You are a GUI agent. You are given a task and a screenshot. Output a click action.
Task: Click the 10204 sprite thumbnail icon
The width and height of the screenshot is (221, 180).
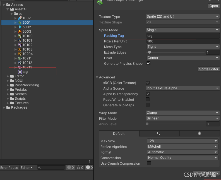click(x=20, y=54)
